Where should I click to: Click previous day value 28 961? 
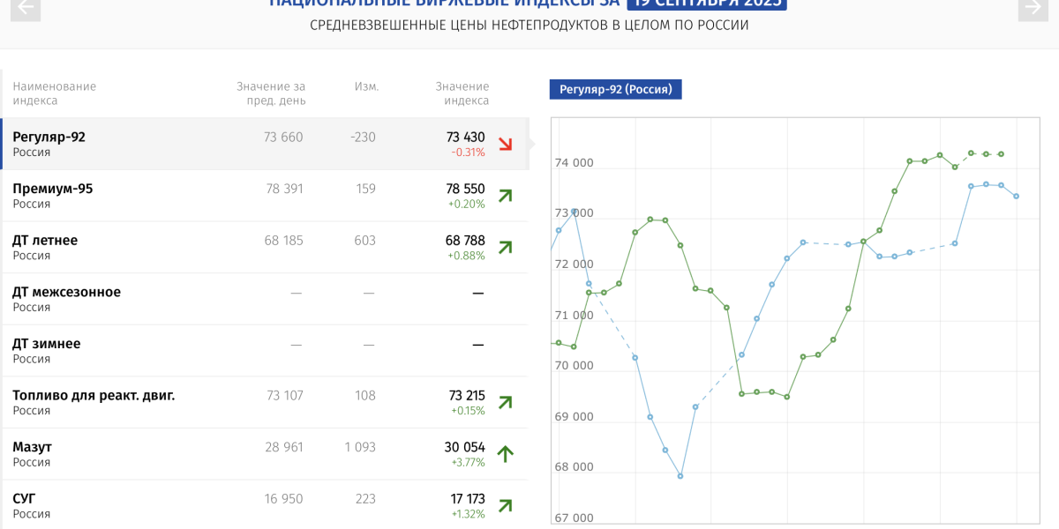tap(284, 447)
